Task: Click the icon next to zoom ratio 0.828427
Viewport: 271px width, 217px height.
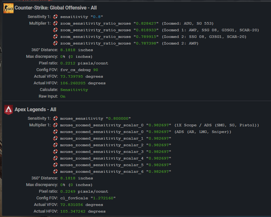Action: (55, 23)
